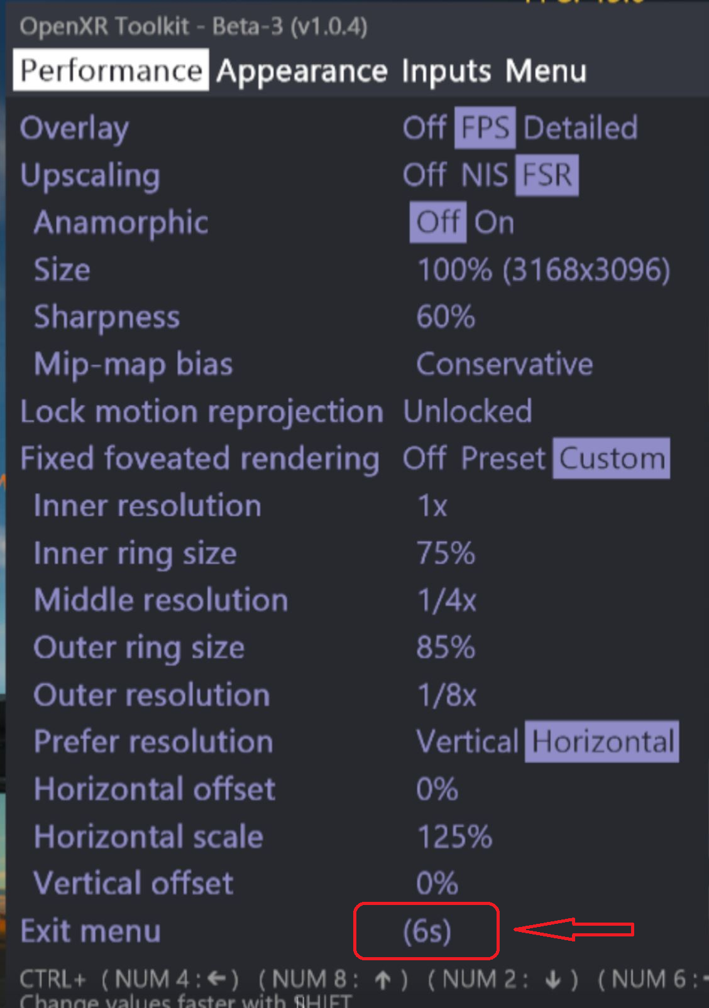Set Overlay to Detailed
Image resolution: width=709 pixels, height=1008 pixels.
(580, 128)
